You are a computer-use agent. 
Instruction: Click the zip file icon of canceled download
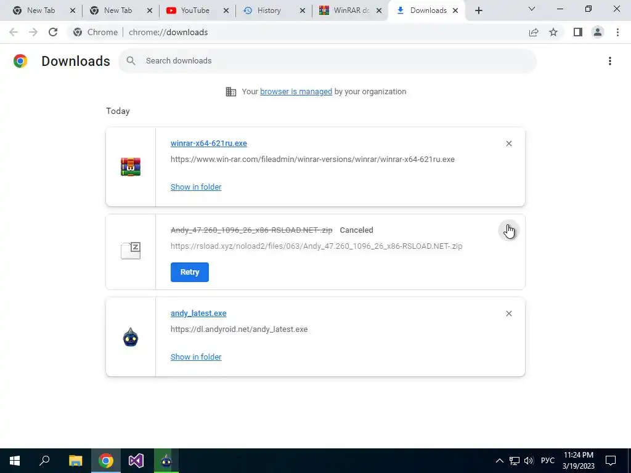coord(131,251)
